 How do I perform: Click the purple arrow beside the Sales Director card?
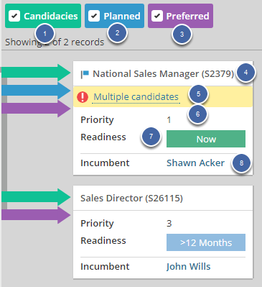click(36, 215)
